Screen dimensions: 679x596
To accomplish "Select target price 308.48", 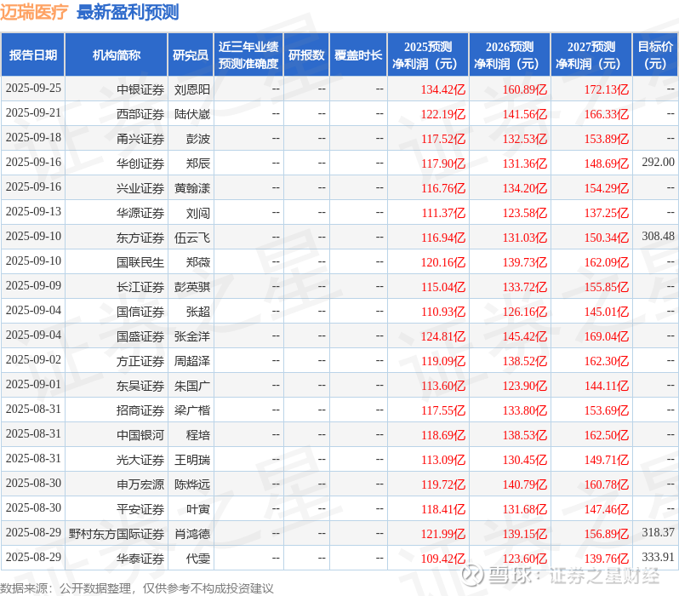I will [x=658, y=236].
